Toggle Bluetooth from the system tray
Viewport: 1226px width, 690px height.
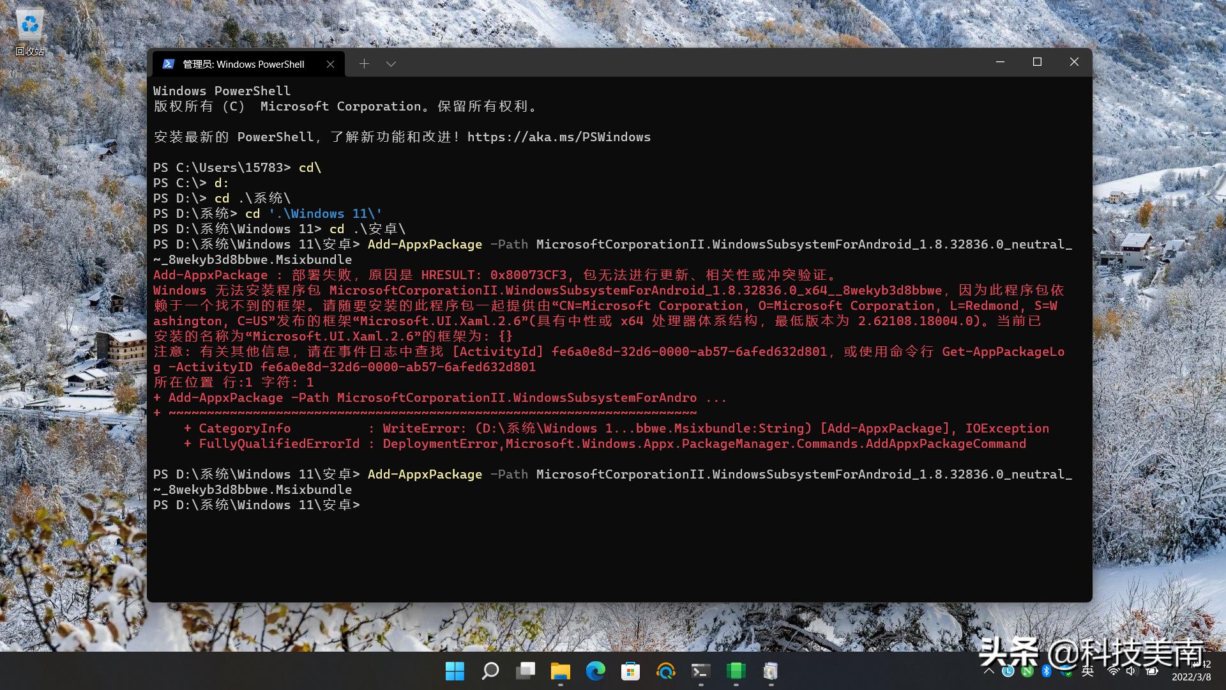pyautogui.click(x=1047, y=672)
